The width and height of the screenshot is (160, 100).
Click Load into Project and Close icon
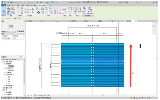(x=90, y=9)
